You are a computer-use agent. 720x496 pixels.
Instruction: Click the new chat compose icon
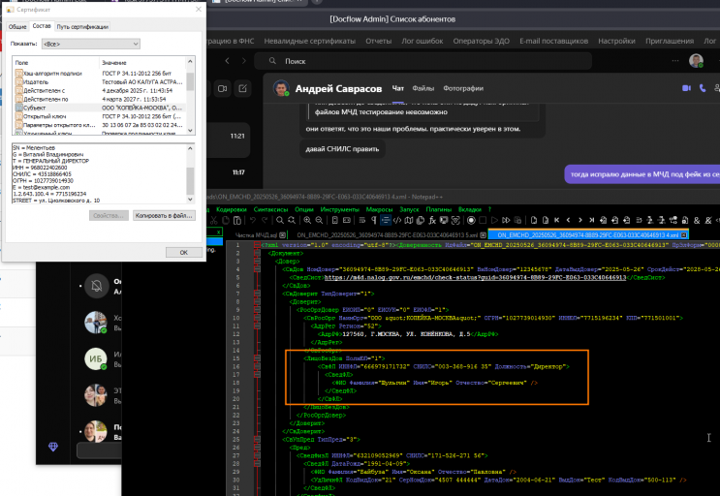(x=244, y=89)
